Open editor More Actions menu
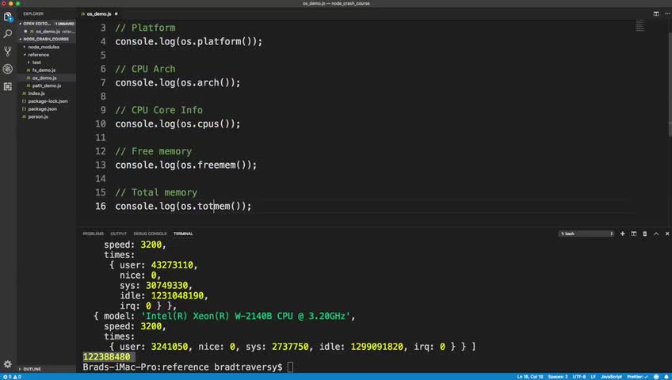Screen dimensions: 672x380 [667, 13]
